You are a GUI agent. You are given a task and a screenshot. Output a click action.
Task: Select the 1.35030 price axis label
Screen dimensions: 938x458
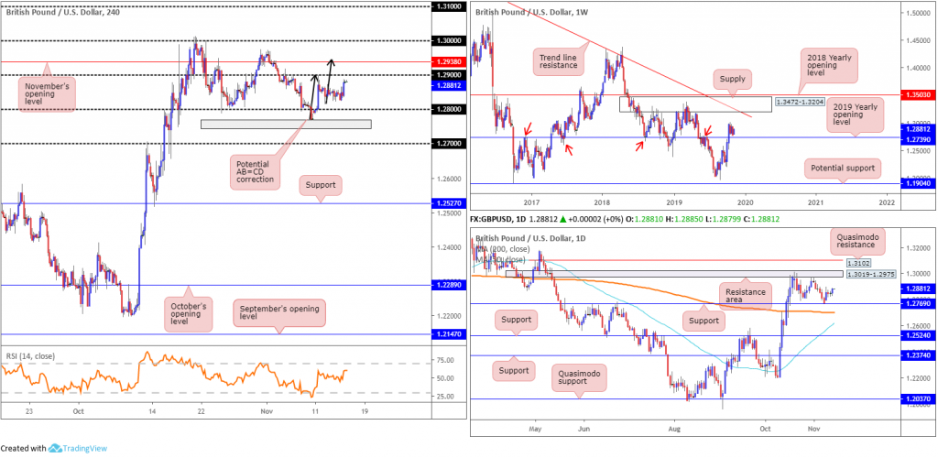916,93
